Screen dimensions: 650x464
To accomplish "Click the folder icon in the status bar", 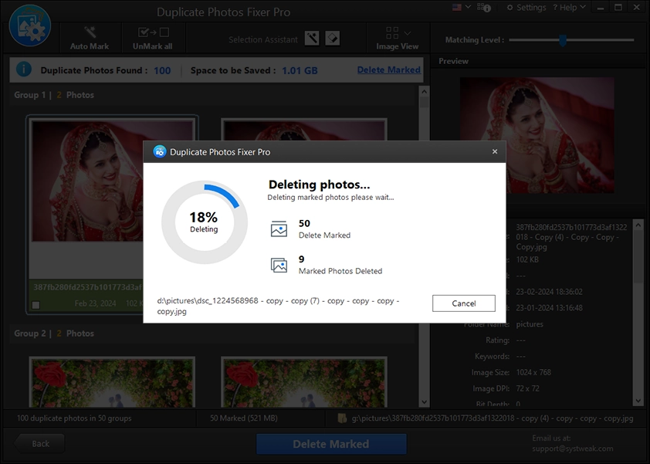I will (x=342, y=418).
